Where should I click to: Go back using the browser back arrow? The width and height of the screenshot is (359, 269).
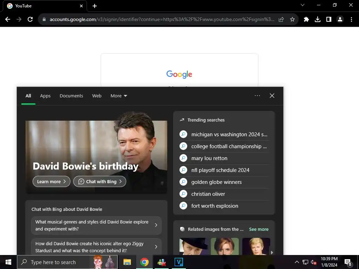pyautogui.click(x=8, y=20)
